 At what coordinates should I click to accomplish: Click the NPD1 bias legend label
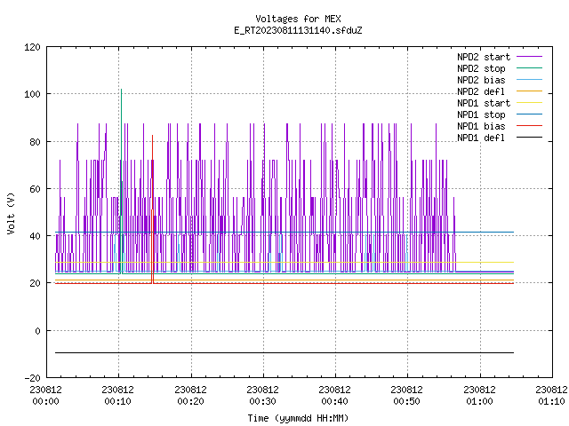(x=481, y=126)
